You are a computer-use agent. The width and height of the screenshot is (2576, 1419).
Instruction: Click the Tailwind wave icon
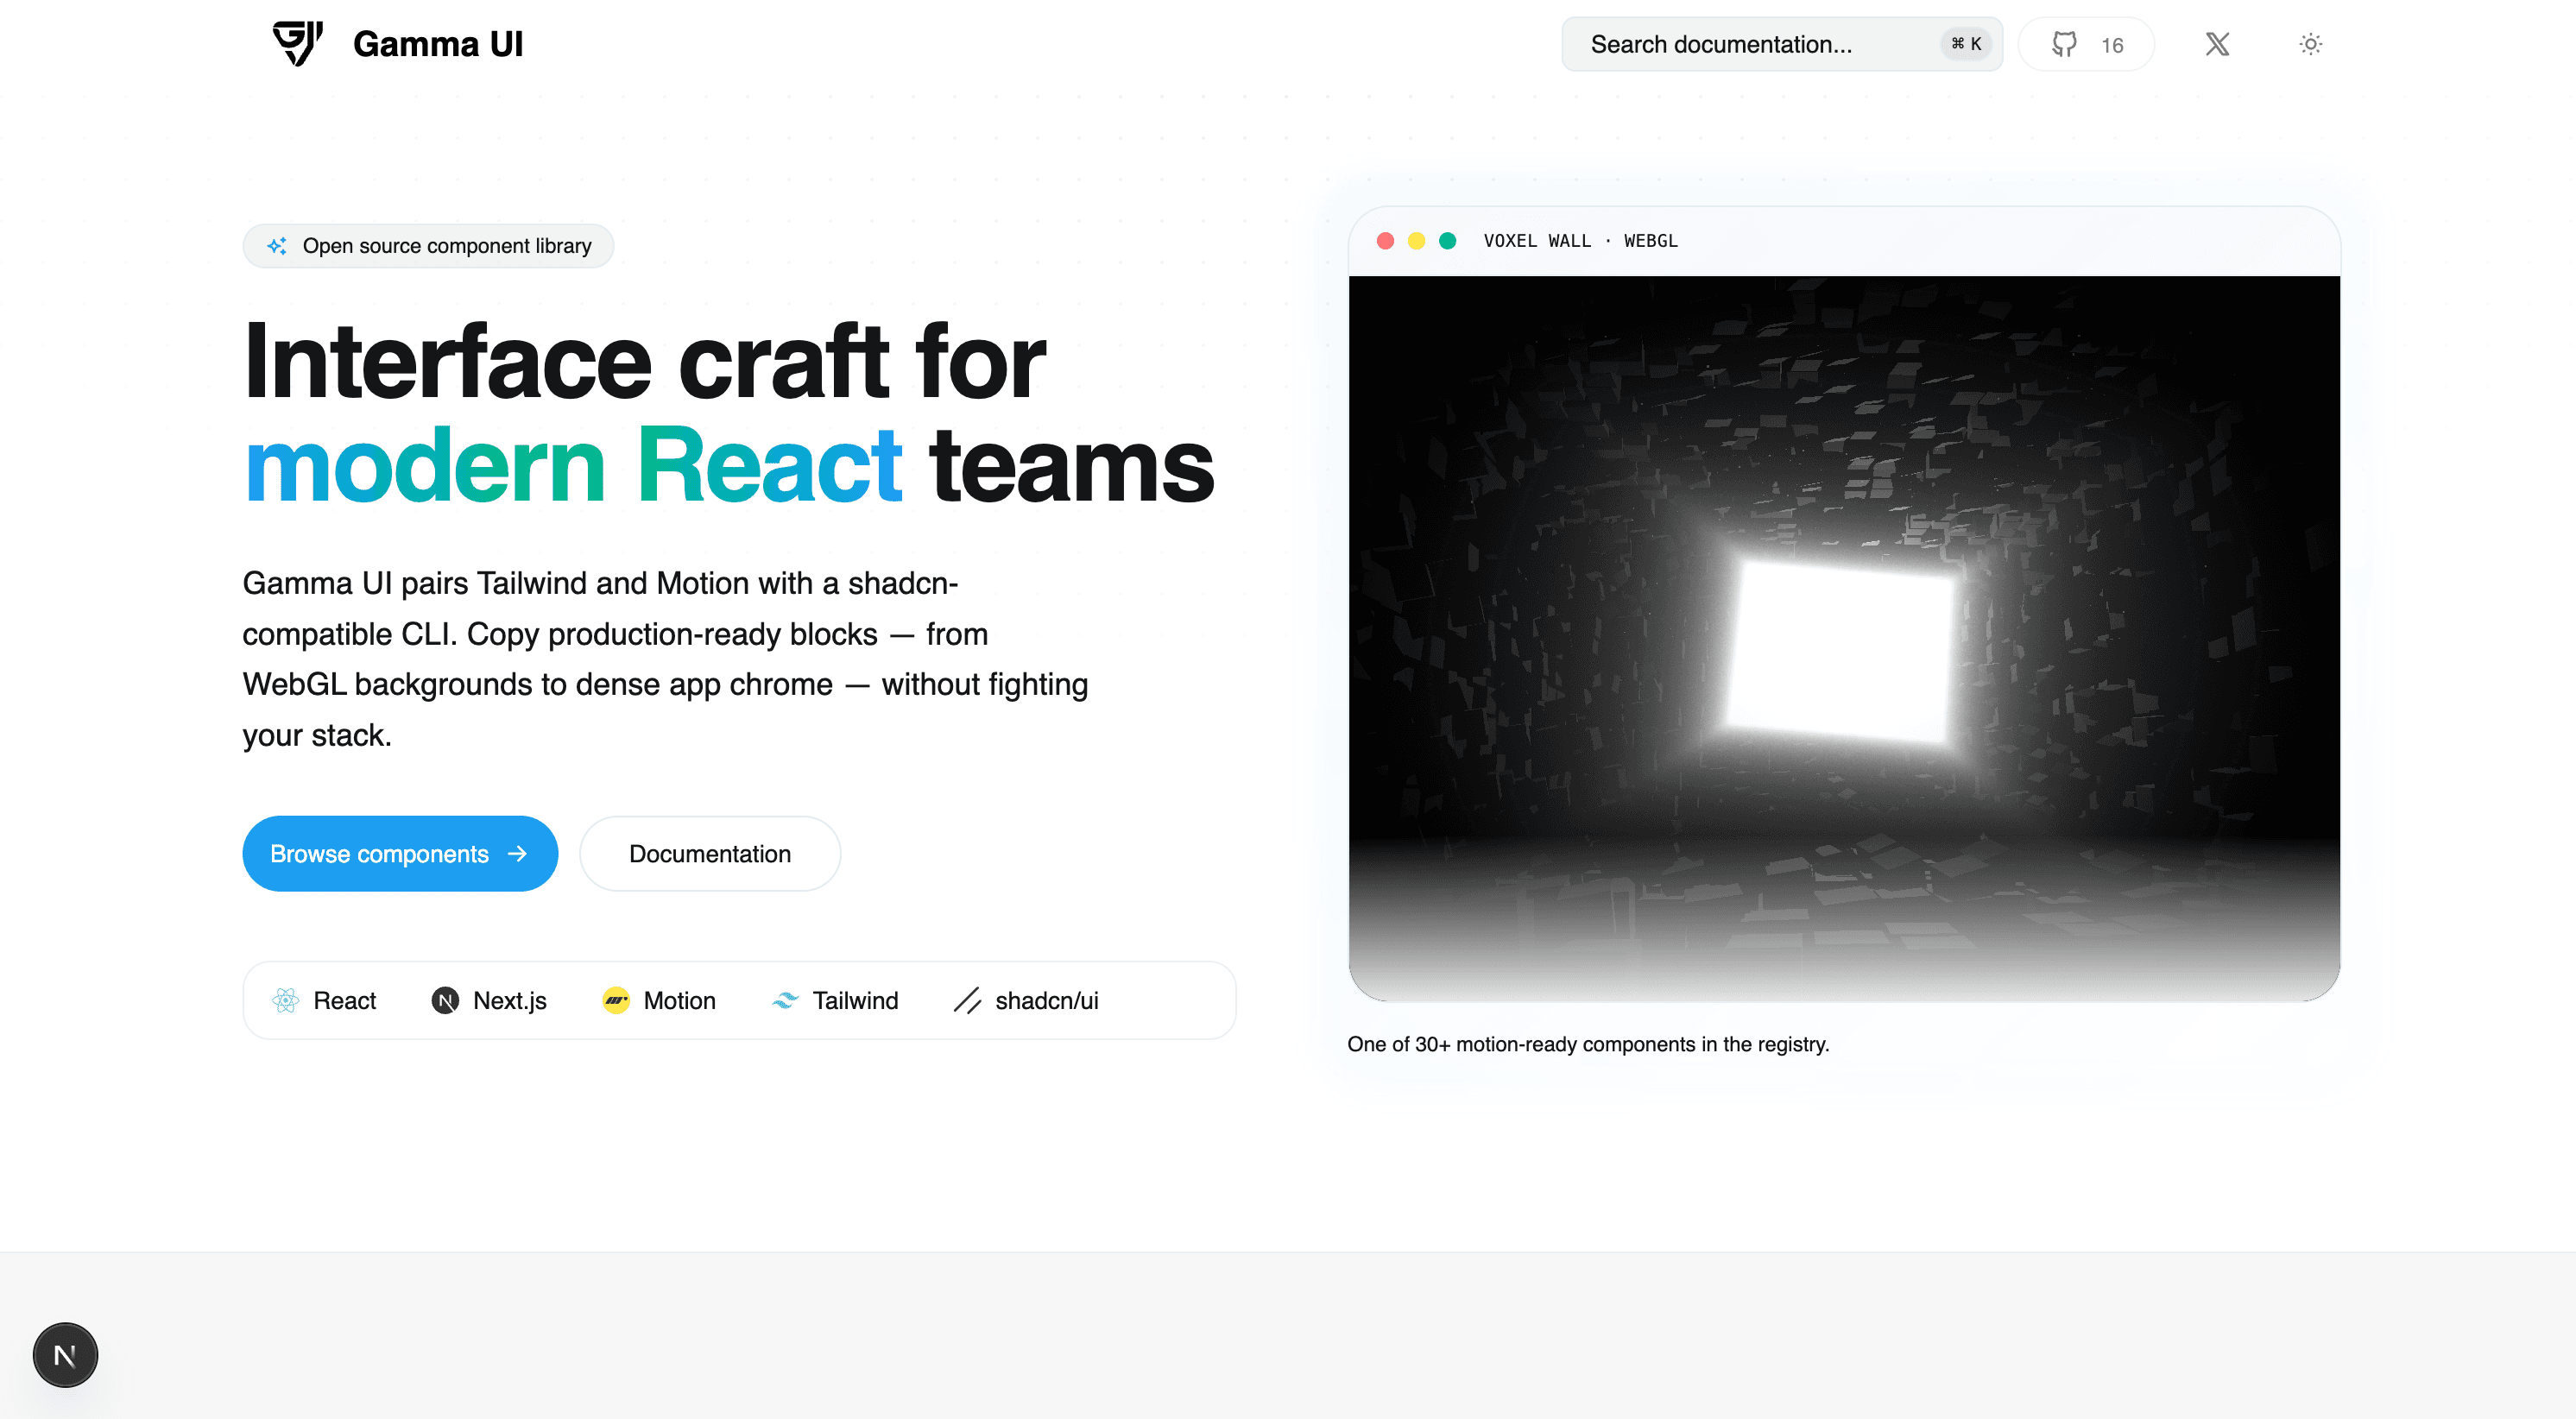click(x=785, y=1000)
